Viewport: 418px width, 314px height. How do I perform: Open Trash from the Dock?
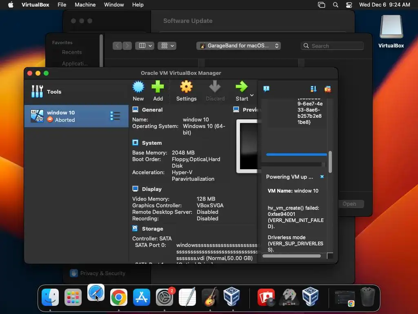pos(368,297)
